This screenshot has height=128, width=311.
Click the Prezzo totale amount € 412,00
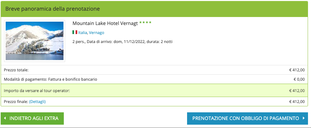coord(297,70)
